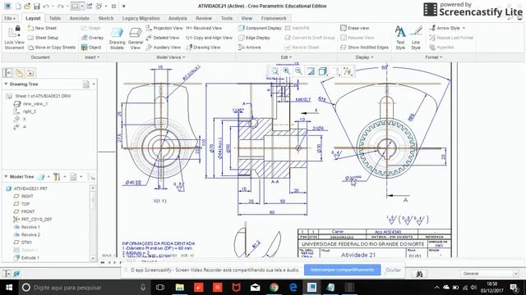The image size is (526, 295).
Task: Expand the Display group dropdown
Action: click(x=364, y=57)
